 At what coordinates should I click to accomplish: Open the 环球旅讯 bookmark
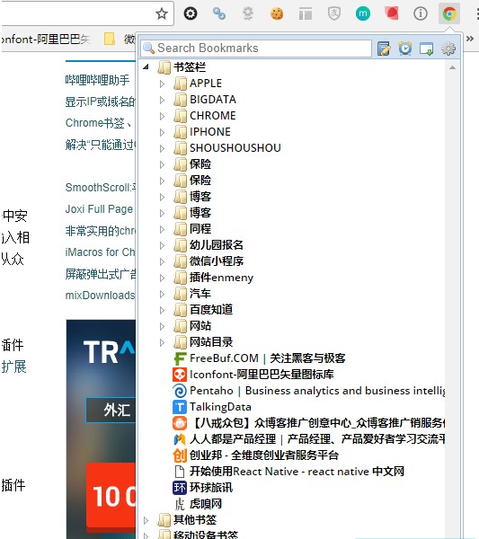pos(203,488)
